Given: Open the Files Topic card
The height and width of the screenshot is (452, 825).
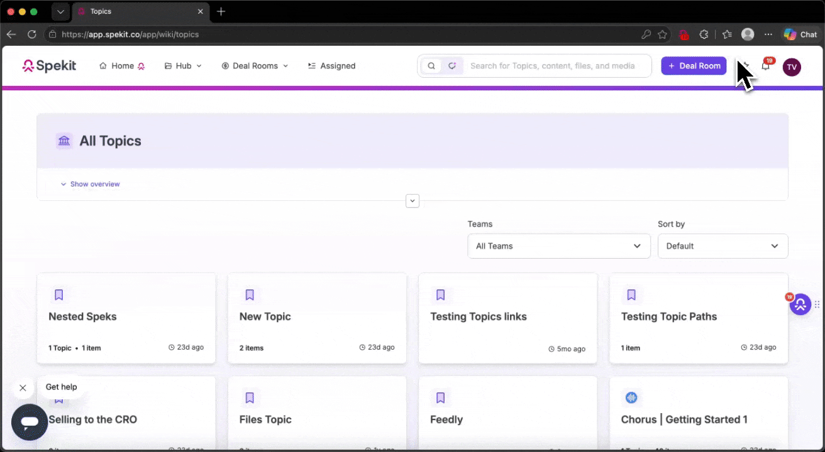Looking at the screenshot, I should click(317, 414).
